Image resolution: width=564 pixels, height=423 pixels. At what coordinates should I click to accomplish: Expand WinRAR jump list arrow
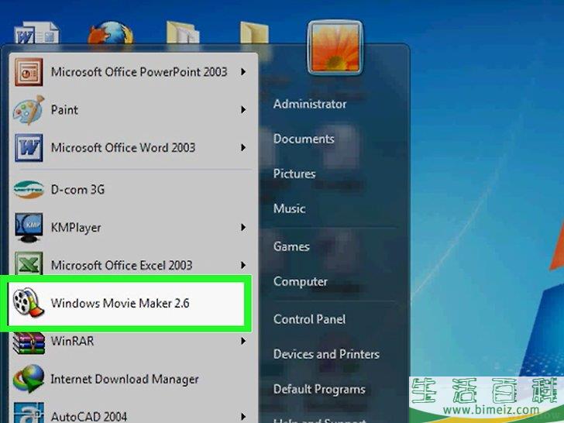tap(243, 341)
